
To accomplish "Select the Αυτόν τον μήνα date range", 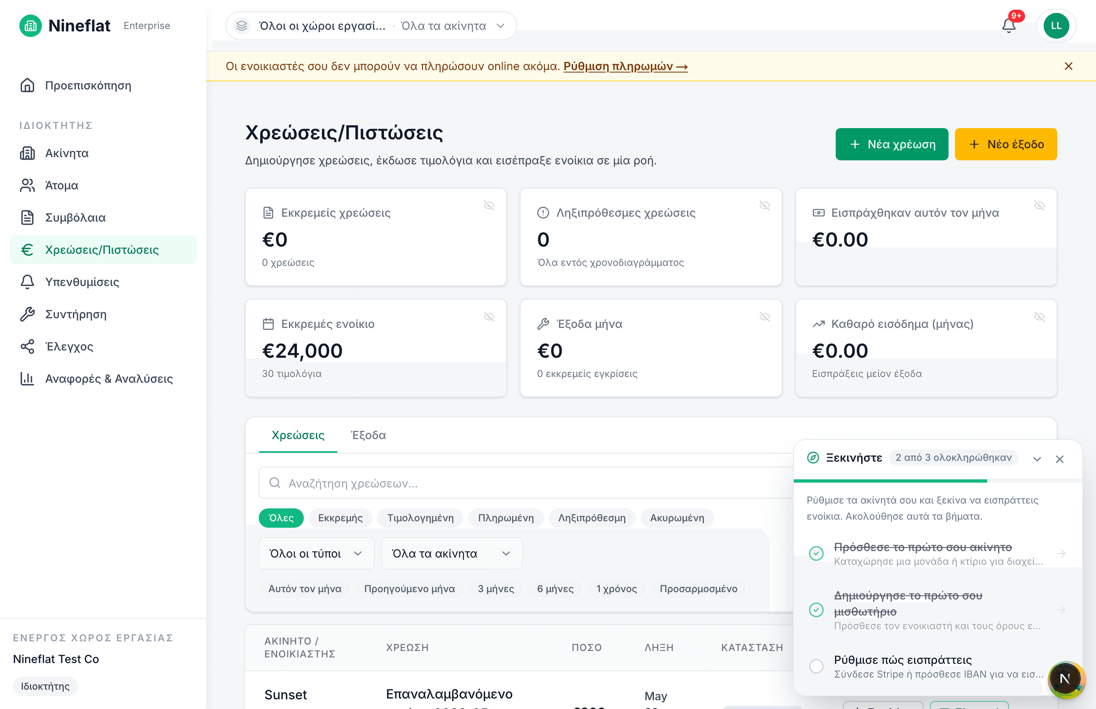I will coord(305,589).
